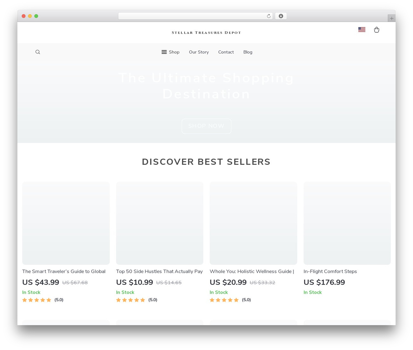Click the SHOP NOW button

(206, 126)
